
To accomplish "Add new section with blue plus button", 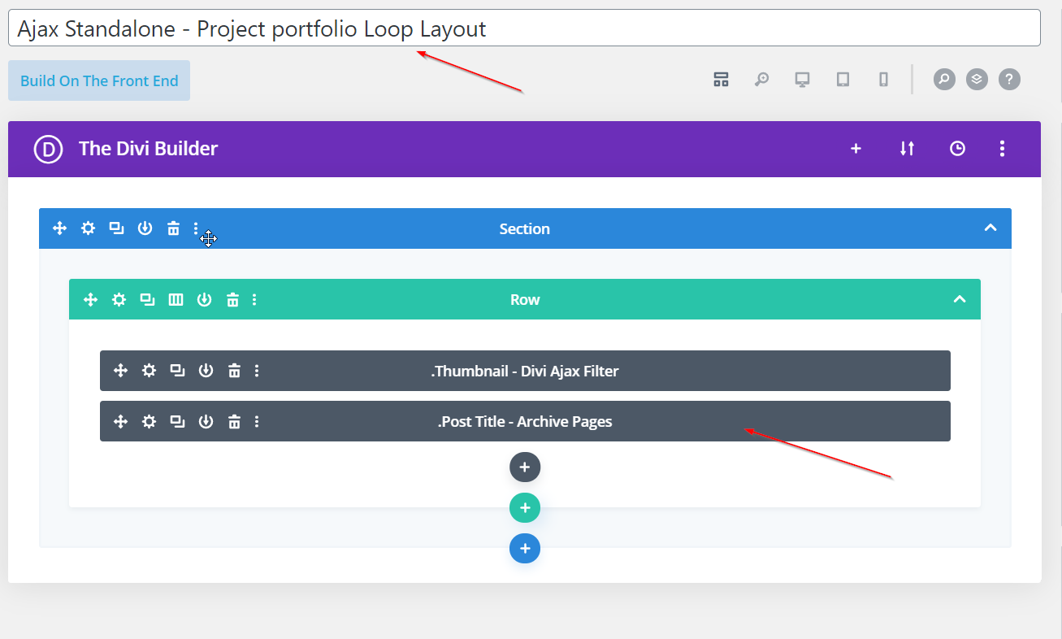I will (525, 549).
